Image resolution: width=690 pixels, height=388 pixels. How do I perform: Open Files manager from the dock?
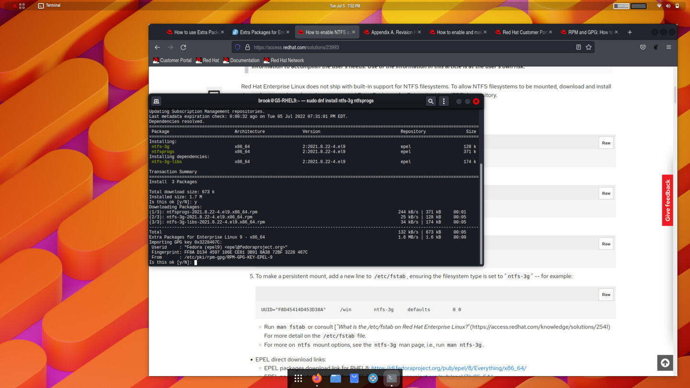[335, 378]
